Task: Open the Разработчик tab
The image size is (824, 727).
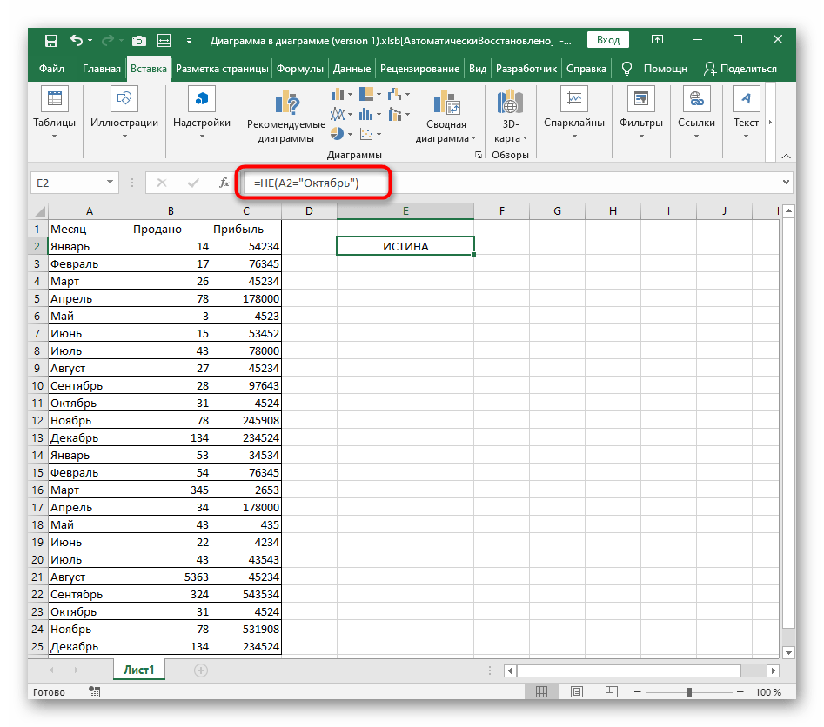Action: pos(526,69)
